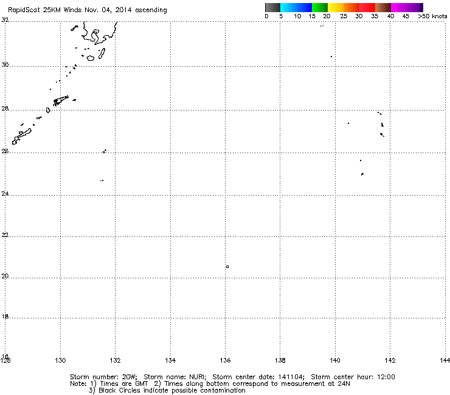The height and width of the screenshot is (395, 450).
Task: Click the orange 25-30 knots color segment
Action: [x=351, y=7]
